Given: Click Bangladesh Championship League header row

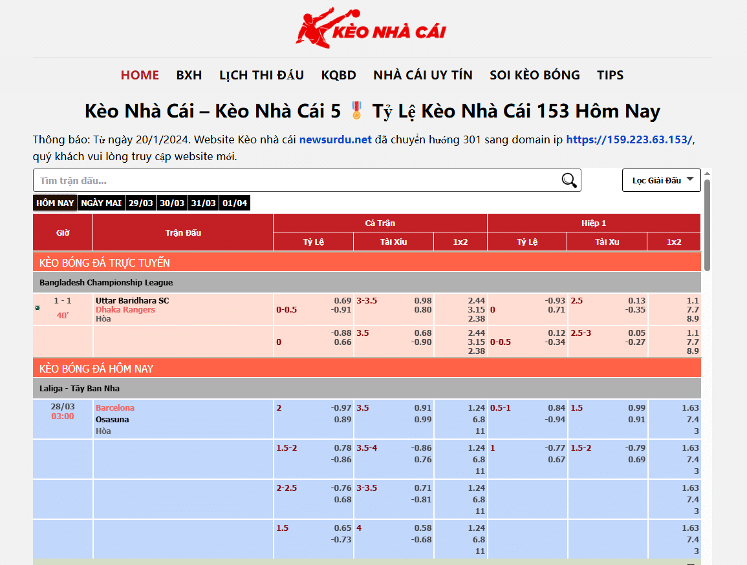Looking at the screenshot, I should pos(367,283).
